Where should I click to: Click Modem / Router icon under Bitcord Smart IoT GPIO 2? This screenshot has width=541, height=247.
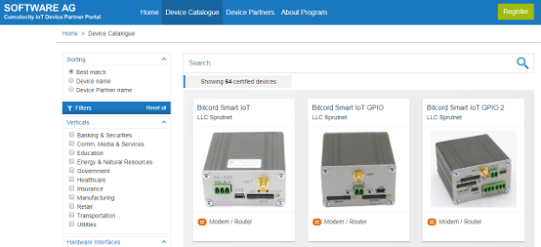(x=431, y=222)
